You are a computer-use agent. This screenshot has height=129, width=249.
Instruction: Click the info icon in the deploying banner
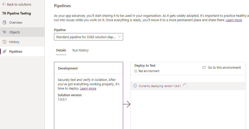click(x=135, y=86)
